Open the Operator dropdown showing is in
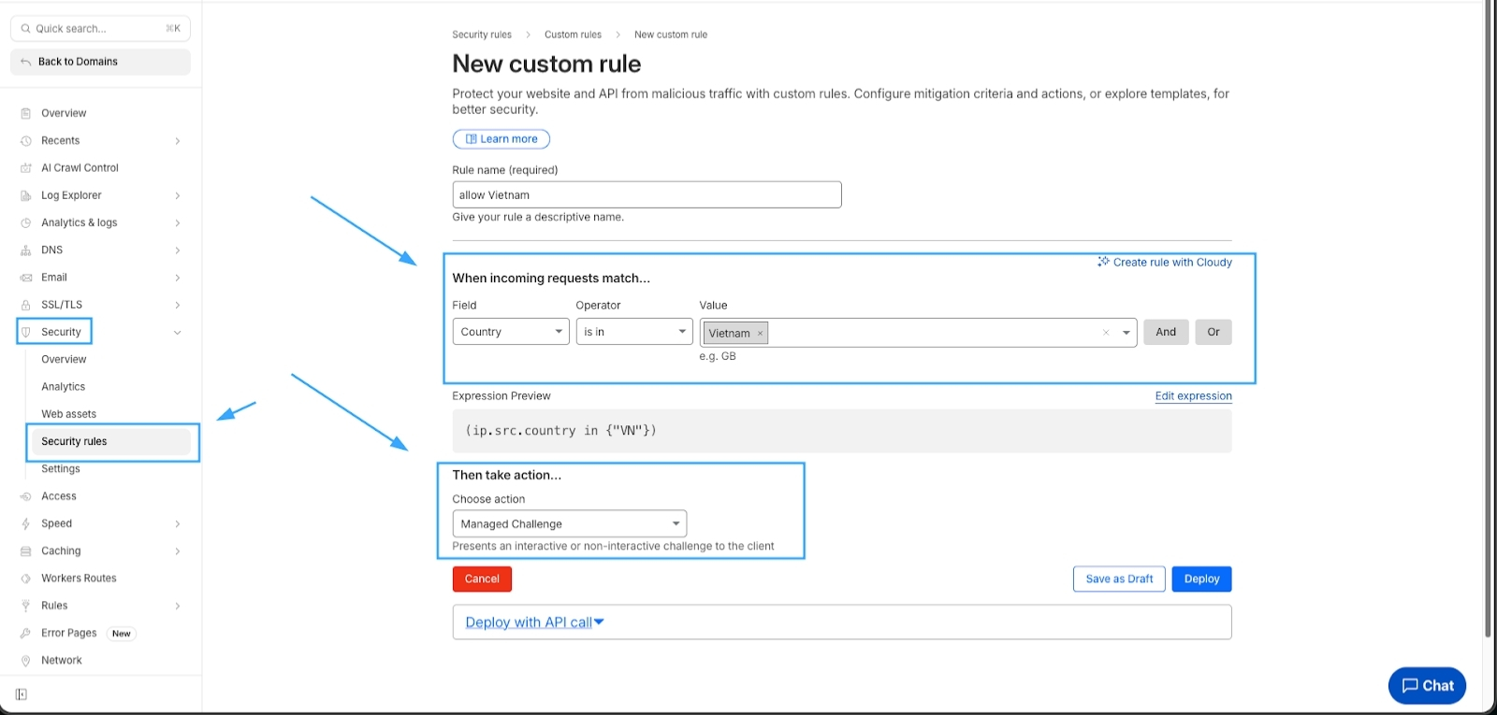The width and height of the screenshot is (1497, 715). point(634,332)
